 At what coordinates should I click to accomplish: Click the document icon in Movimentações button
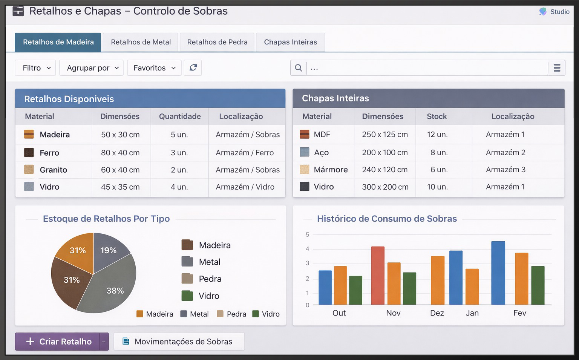(x=126, y=342)
